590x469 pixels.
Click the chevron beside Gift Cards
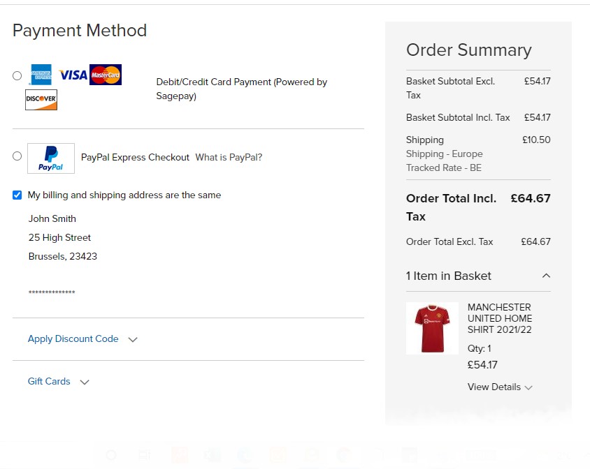pyautogui.click(x=85, y=382)
